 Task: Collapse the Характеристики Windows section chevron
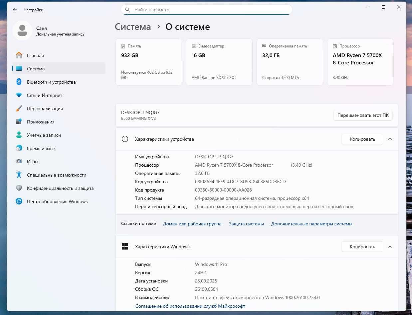[390, 247]
